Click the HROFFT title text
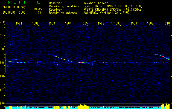Viewport: 172px width, 109px height. point(16,2)
